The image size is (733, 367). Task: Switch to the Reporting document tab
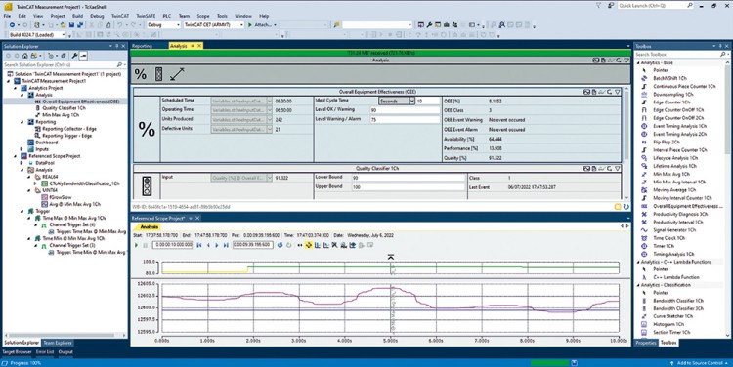(142, 46)
